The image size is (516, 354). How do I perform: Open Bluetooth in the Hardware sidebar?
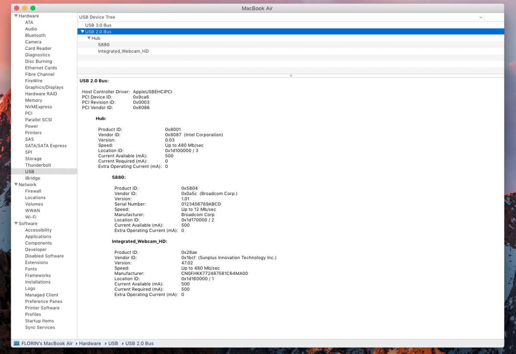[35, 36]
